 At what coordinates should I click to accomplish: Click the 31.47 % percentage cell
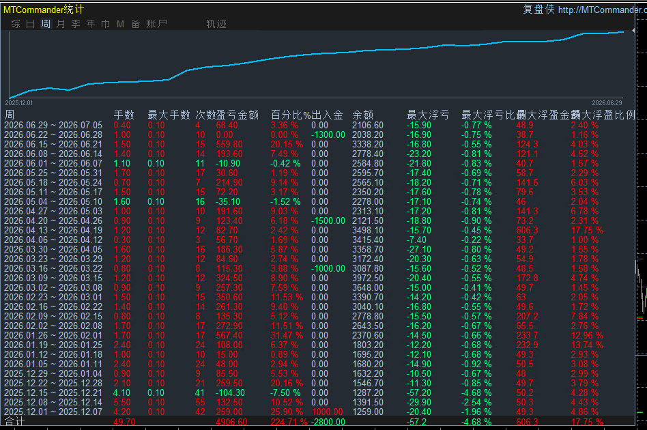287,336
